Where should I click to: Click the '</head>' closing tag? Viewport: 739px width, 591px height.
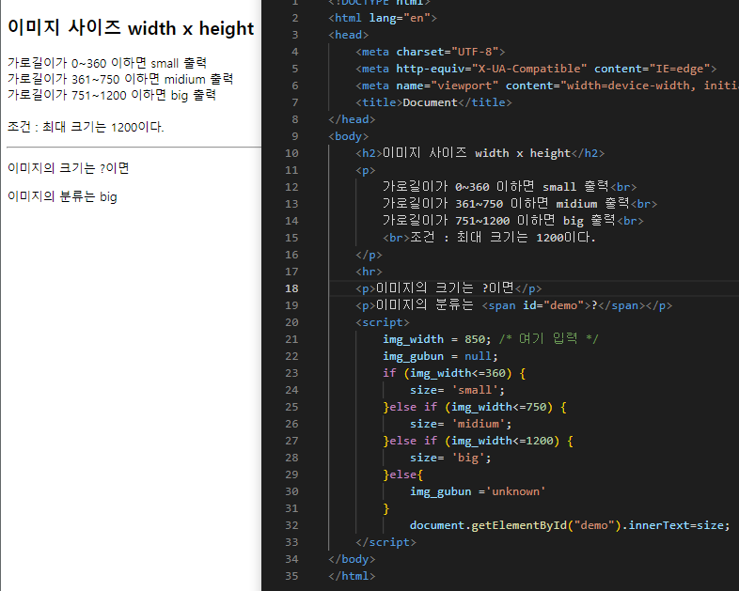click(x=352, y=119)
